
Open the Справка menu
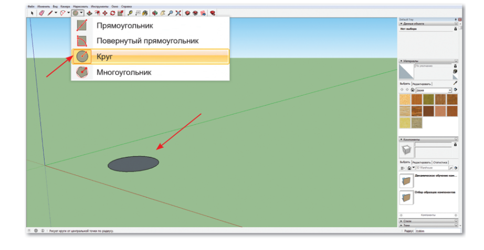[127, 6]
